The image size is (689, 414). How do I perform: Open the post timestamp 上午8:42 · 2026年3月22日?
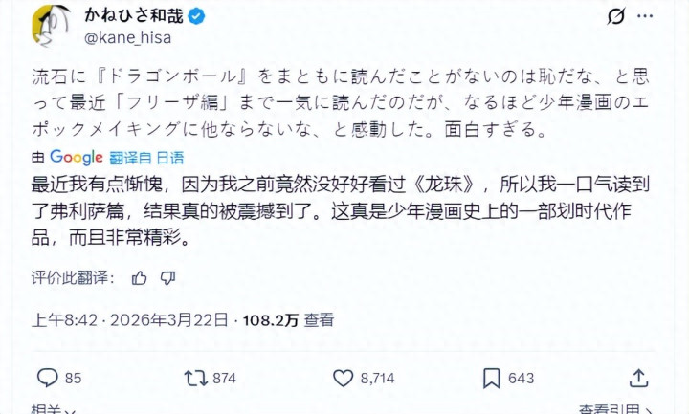coord(130,320)
